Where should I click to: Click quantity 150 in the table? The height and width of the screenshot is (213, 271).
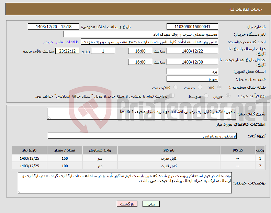[x=65, y=158]
